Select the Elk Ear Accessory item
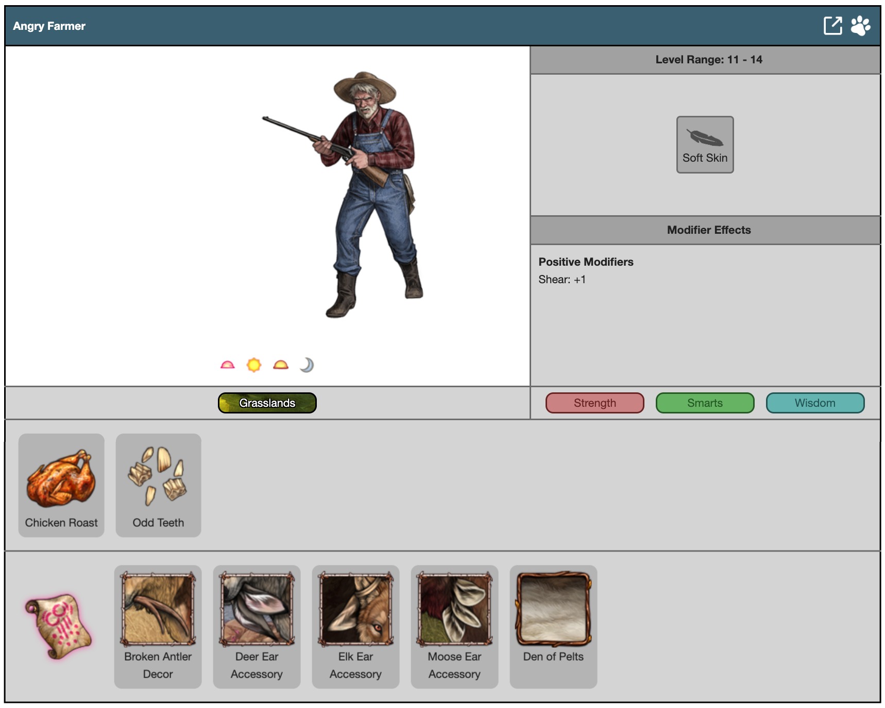 click(x=355, y=626)
